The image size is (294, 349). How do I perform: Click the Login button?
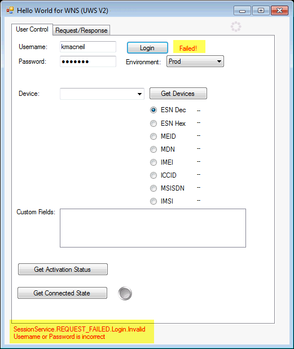point(147,48)
